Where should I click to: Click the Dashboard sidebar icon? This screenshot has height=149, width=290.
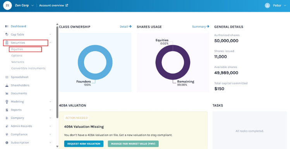(x=7, y=26)
